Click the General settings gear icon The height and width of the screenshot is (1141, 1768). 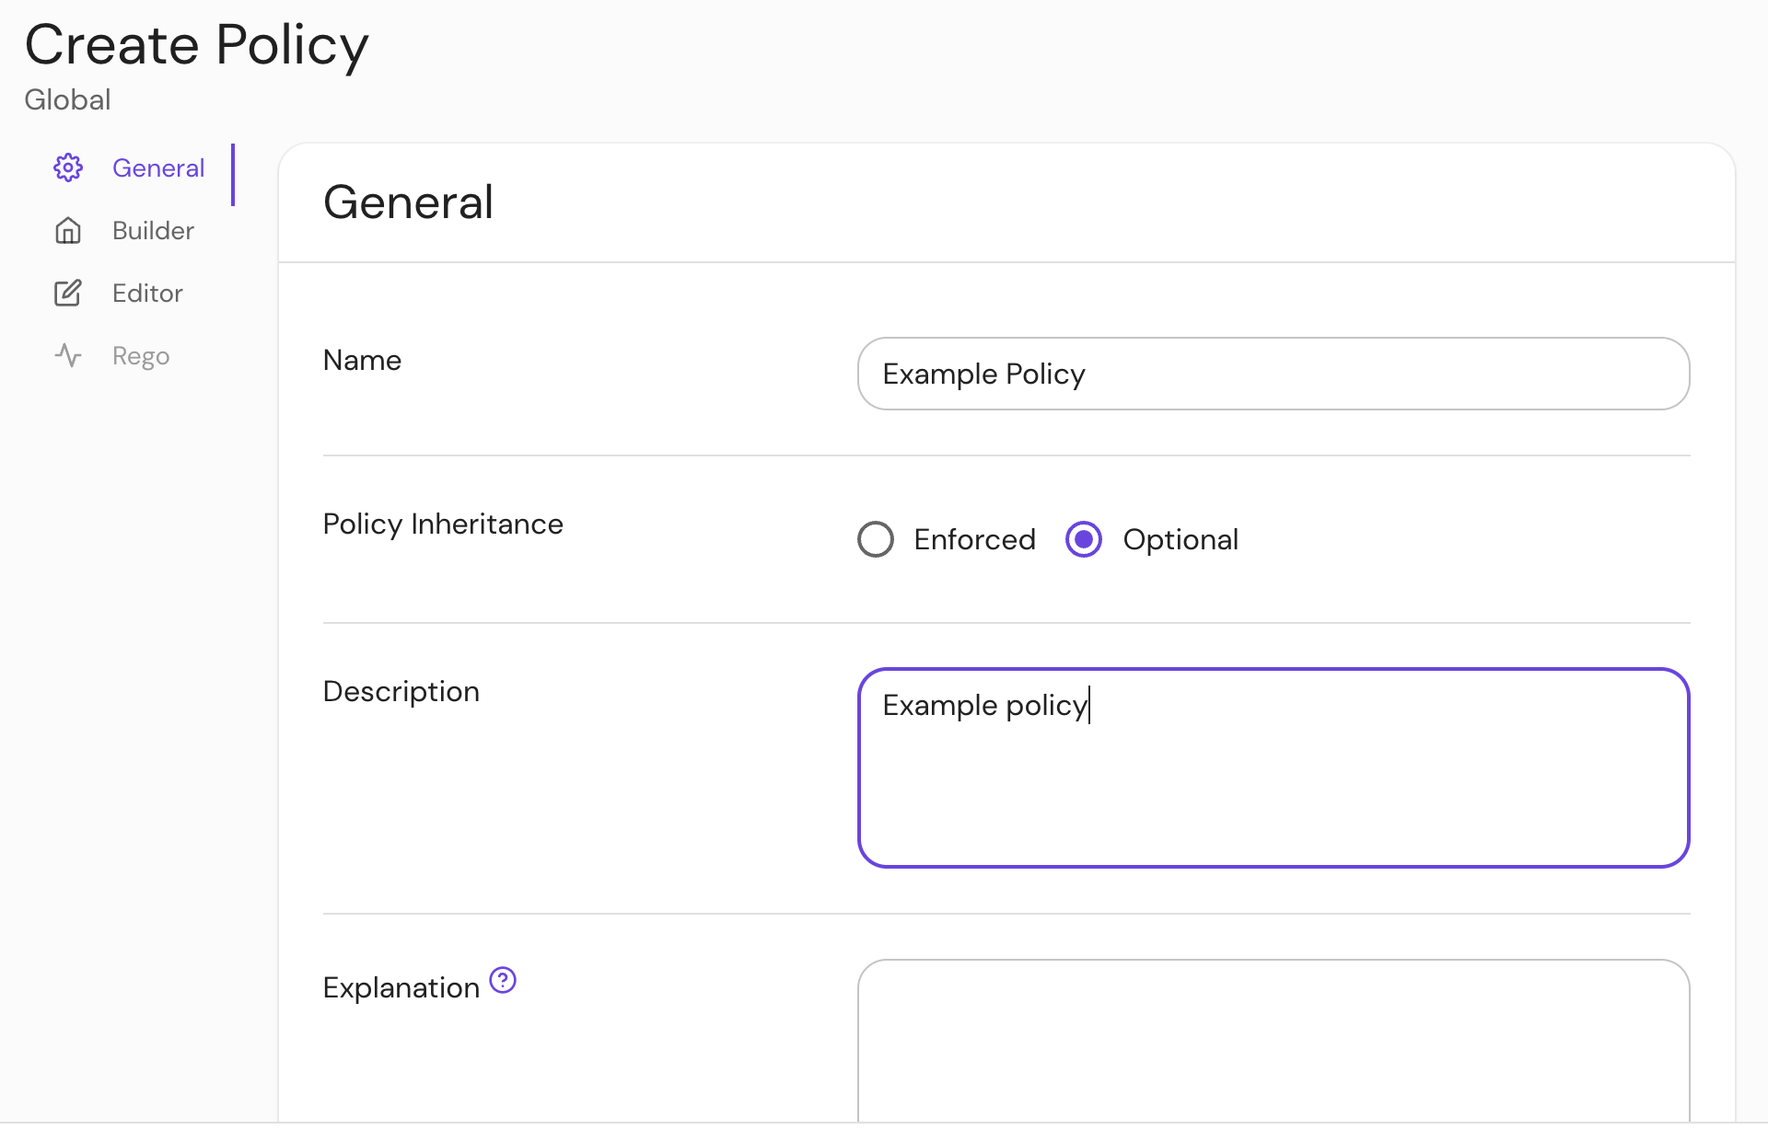point(67,167)
